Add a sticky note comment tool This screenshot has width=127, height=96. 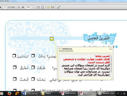(x=48, y=7)
